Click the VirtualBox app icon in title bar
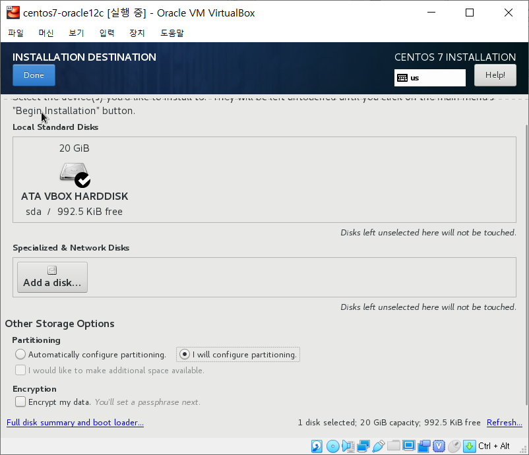The width and height of the screenshot is (529, 455). (x=13, y=13)
